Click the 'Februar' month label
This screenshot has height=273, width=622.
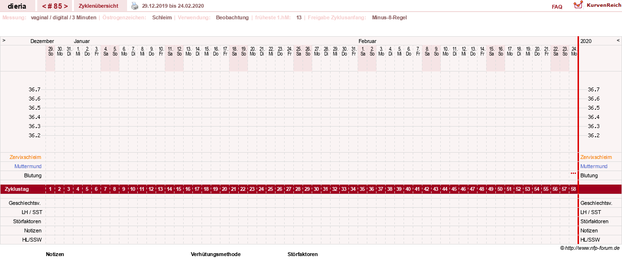[367, 41]
